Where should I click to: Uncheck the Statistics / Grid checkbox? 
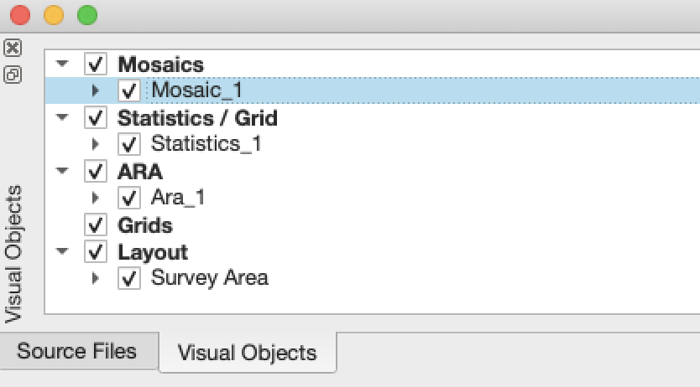click(x=96, y=118)
